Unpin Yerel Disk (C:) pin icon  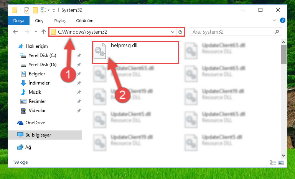click(79, 55)
